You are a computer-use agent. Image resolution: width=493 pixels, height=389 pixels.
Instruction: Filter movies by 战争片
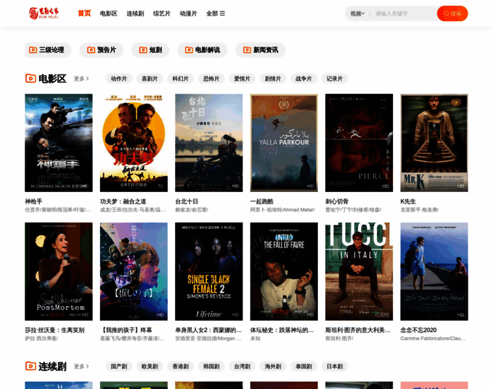(304, 78)
